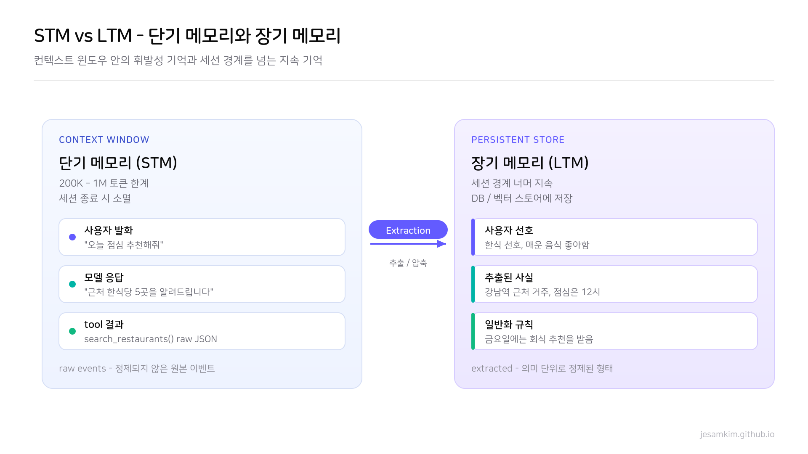Open the jesamkim.github.io link
Viewport: 808px width, 454px height.
[737, 434]
